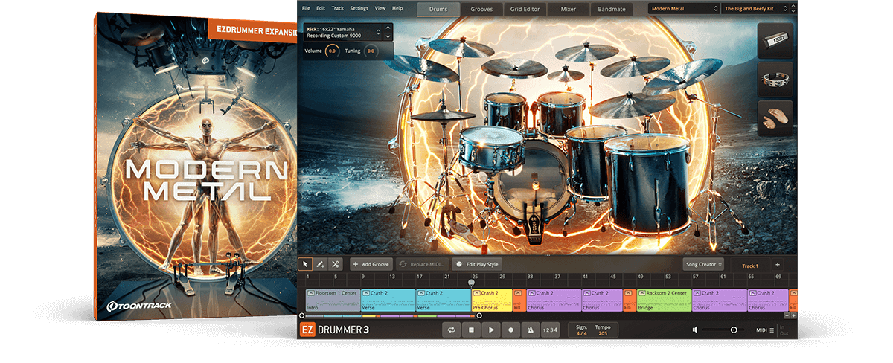Click opening hit icon on Pre Chorus block
This screenshot has width=893, height=363.
[476, 293]
